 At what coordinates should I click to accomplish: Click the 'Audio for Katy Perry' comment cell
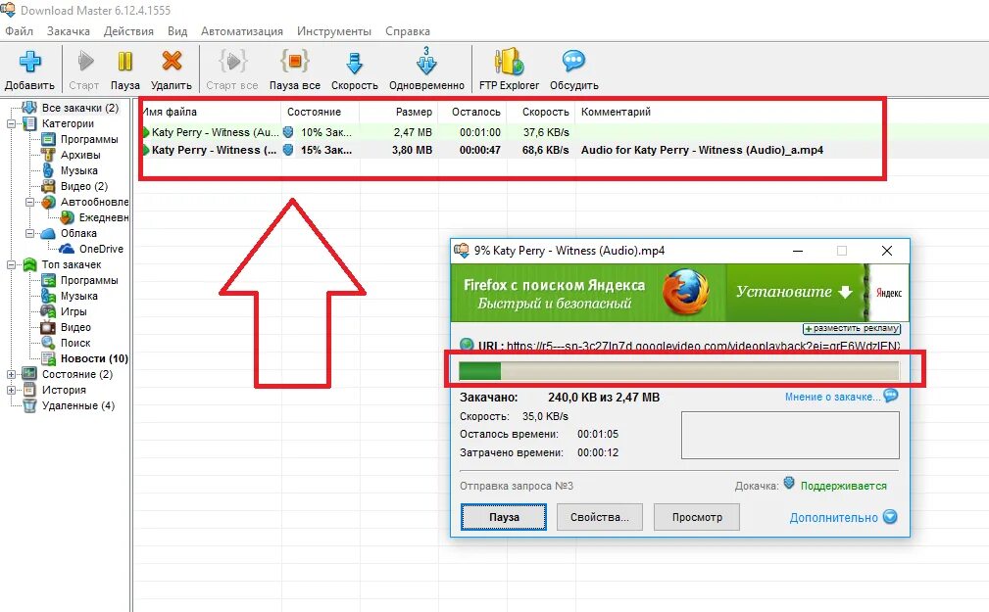tap(702, 150)
